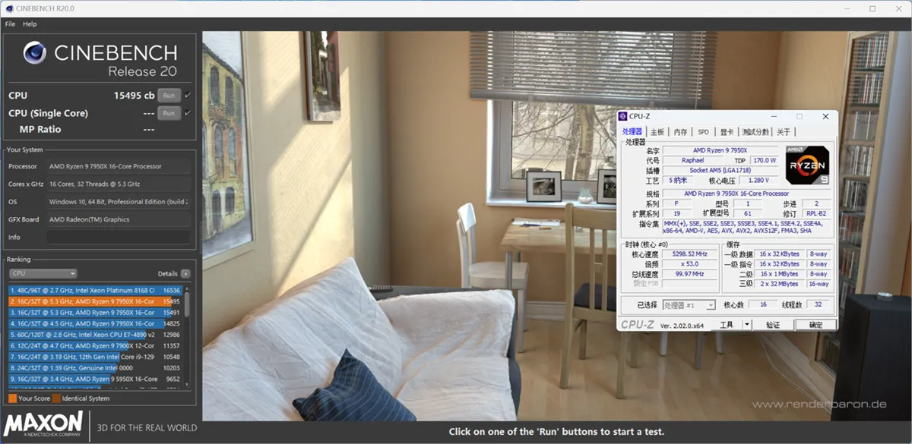The width and height of the screenshot is (912, 444).
Task: Click the 工具 button in CPU-Z
Action: click(727, 324)
